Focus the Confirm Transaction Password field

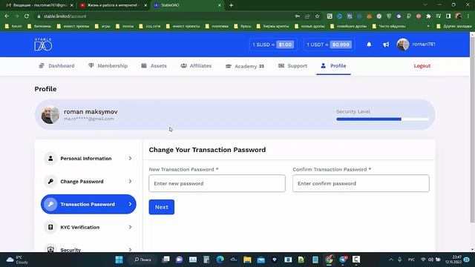[x=361, y=183]
